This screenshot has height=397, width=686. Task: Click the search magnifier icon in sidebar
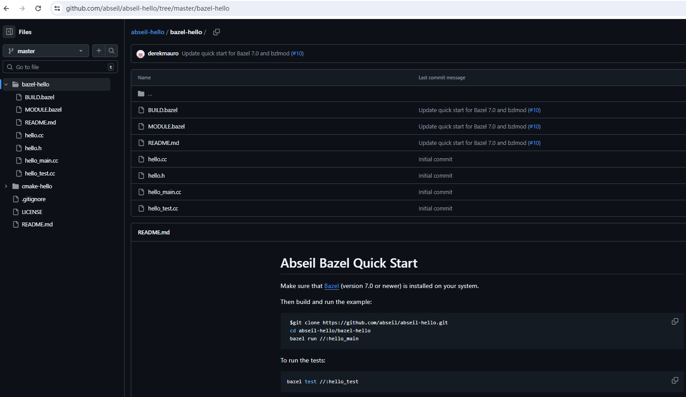tap(111, 51)
